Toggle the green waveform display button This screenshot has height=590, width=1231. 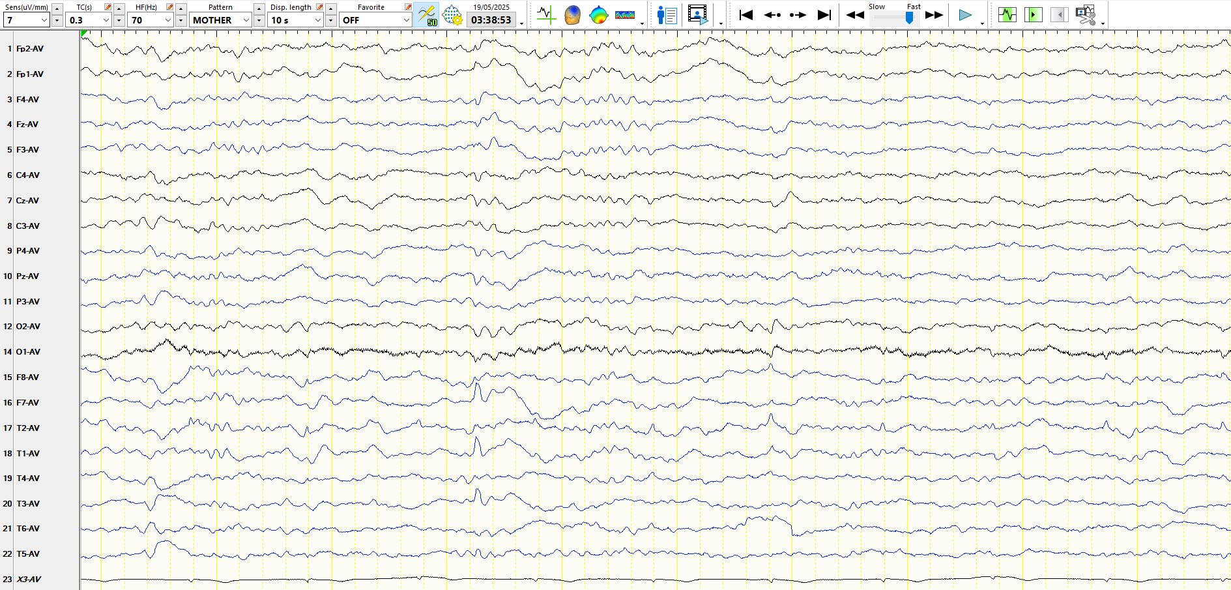(1007, 15)
